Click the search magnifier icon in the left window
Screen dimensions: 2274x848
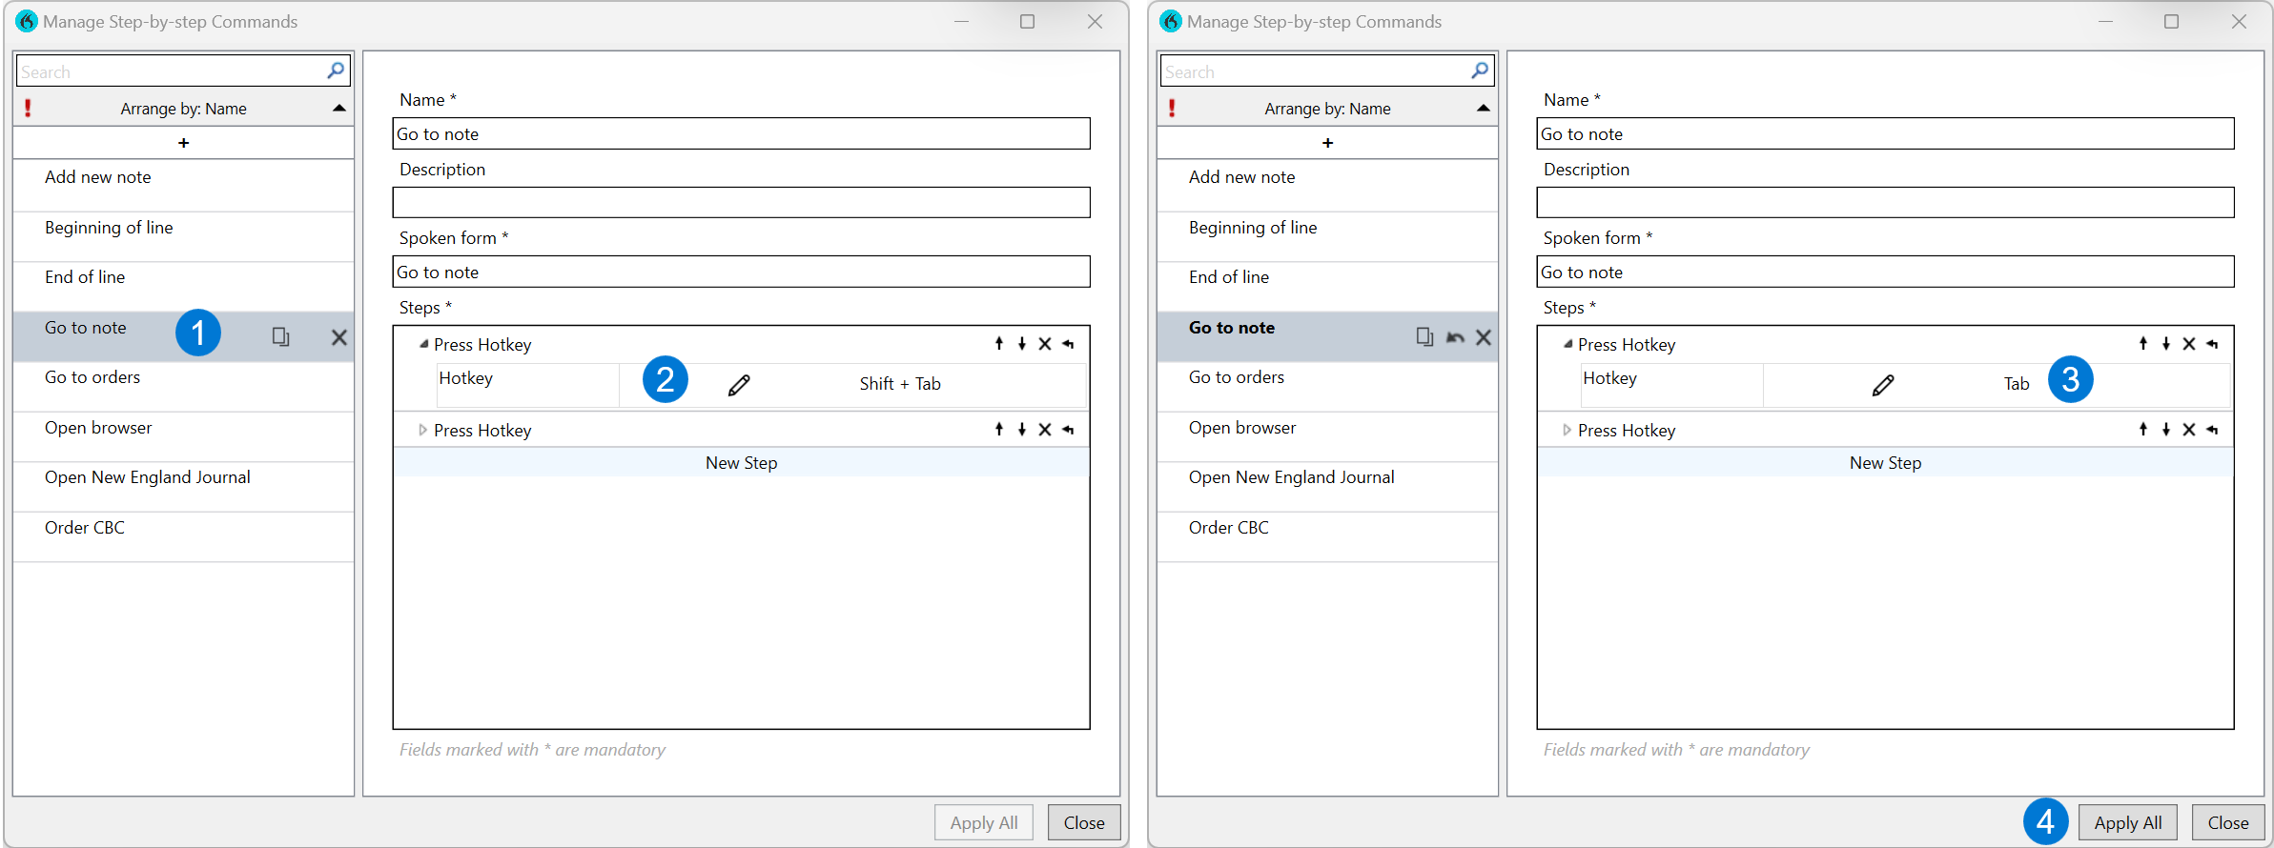(336, 71)
